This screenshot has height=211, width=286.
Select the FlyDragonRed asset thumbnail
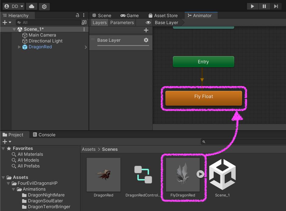coord(182,175)
